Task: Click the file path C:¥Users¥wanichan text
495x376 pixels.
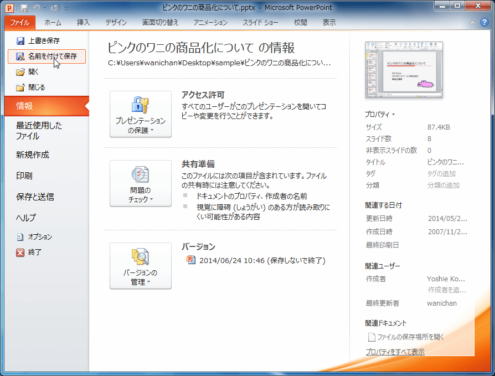Action: pos(219,63)
